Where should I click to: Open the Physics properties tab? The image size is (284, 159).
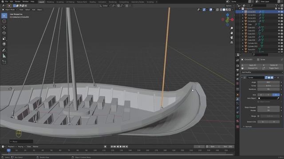(238, 108)
